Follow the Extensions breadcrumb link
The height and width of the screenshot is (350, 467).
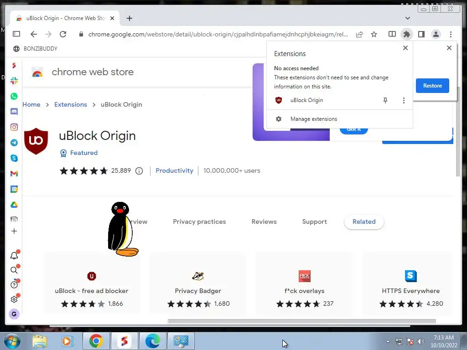tap(71, 104)
